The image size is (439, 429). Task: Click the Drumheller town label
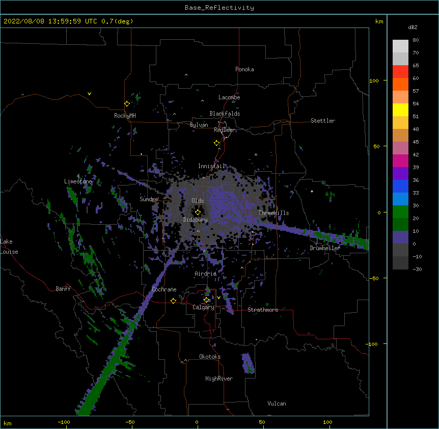click(325, 248)
